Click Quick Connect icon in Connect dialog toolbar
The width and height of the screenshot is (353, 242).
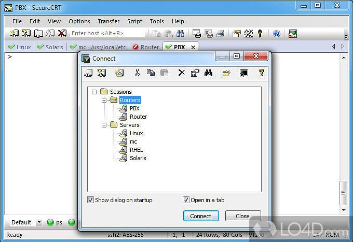point(102,73)
